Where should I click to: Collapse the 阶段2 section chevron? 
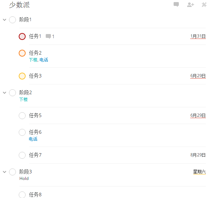5,93
